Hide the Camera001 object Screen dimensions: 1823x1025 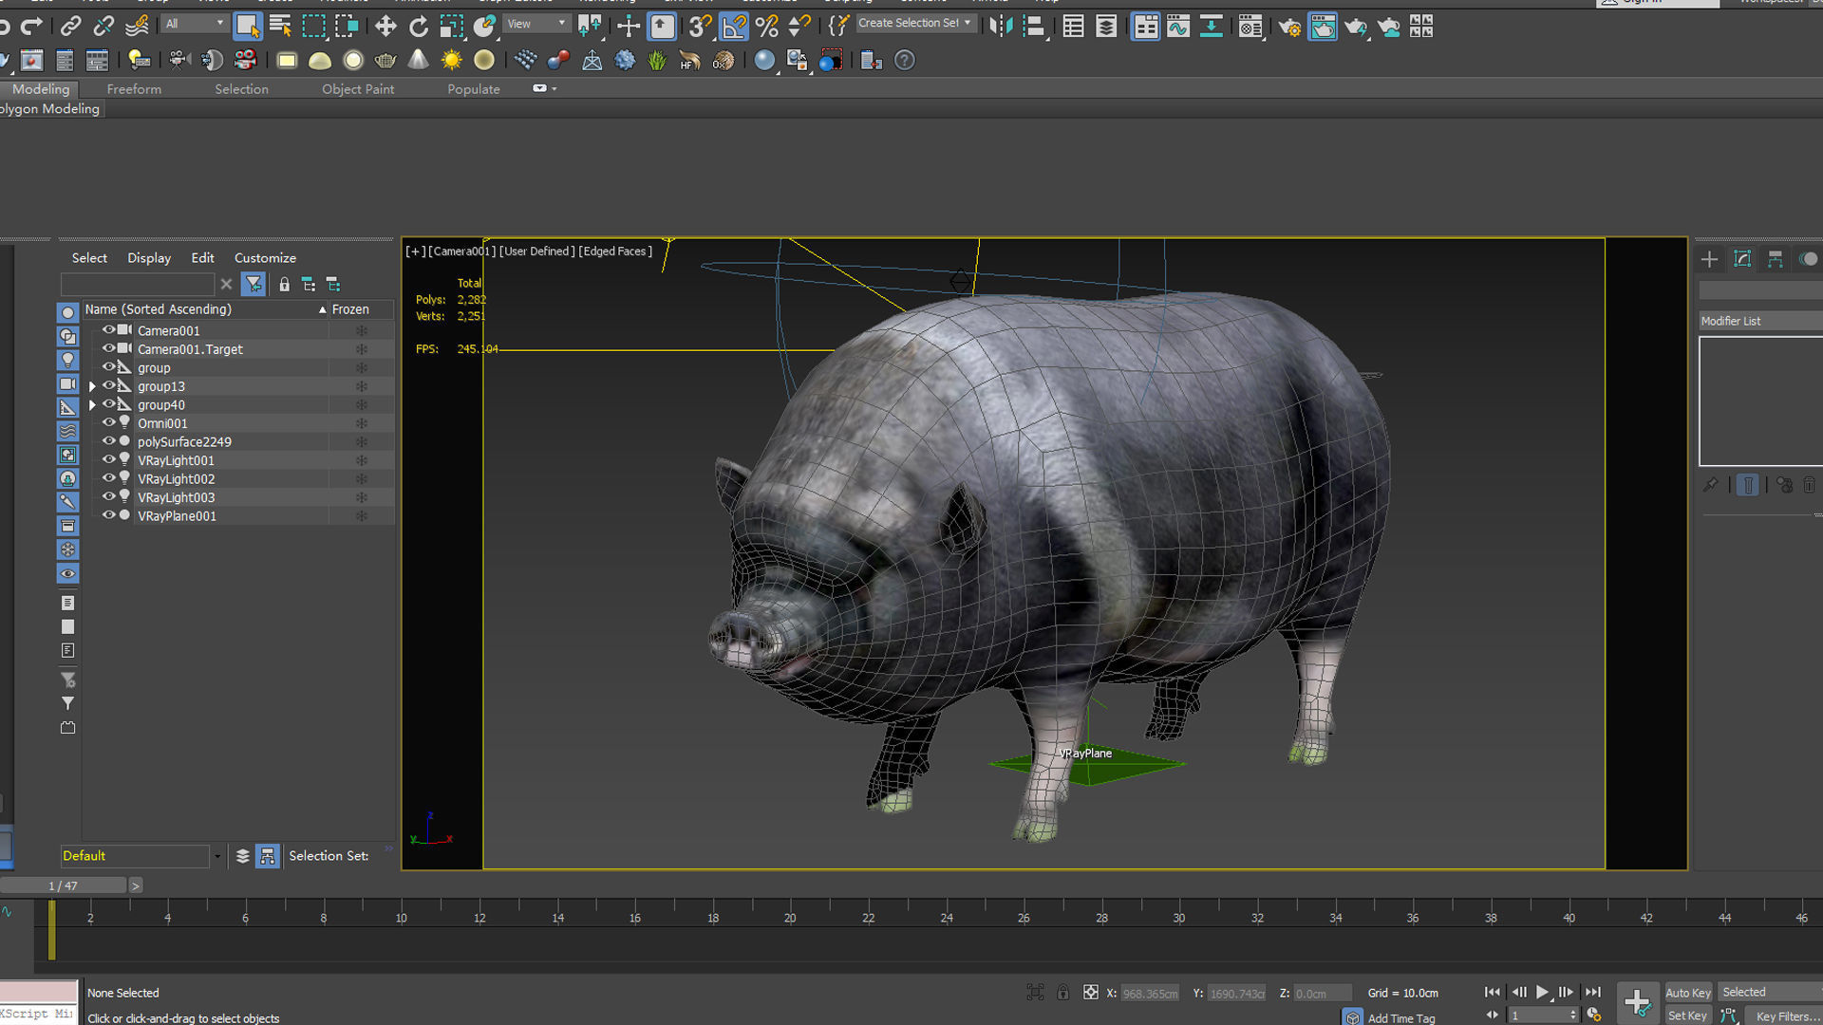(x=108, y=330)
